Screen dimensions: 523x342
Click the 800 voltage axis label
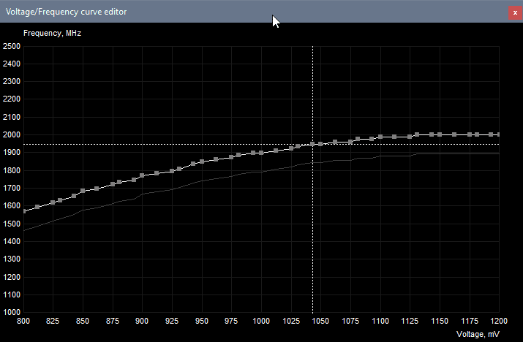23,321
